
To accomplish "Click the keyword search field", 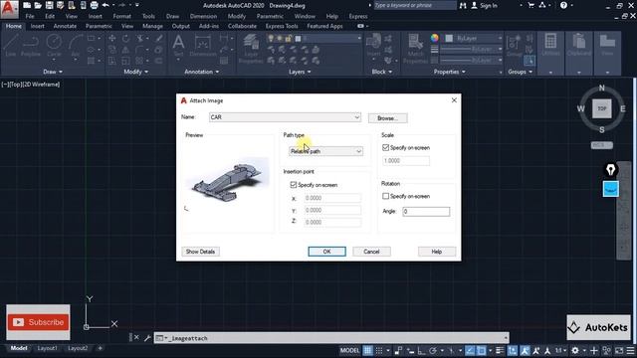I will point(414,5).
